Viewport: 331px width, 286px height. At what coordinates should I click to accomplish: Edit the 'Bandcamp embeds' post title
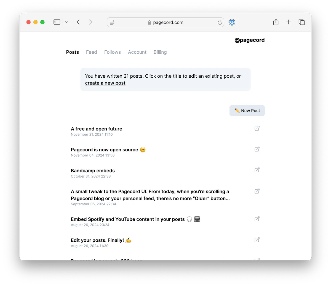[93, 171]
